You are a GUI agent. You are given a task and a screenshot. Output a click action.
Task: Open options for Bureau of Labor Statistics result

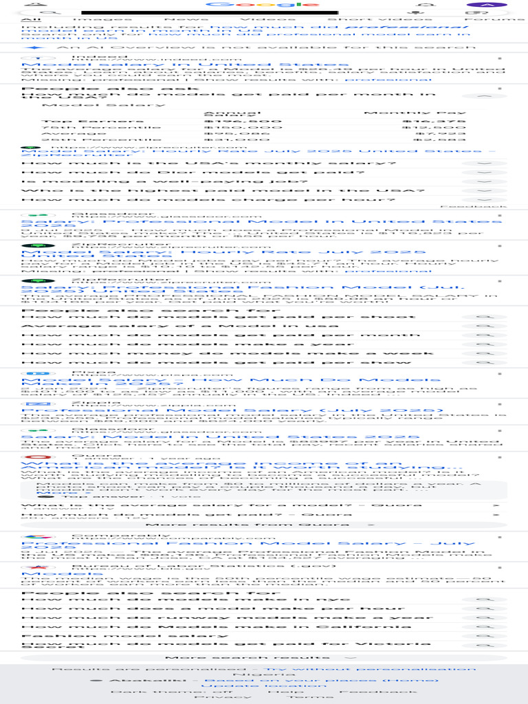click(x=500, y=567)
